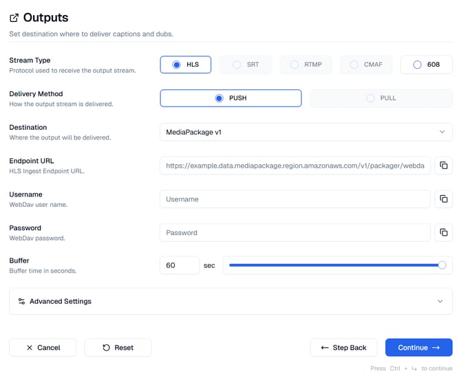Click the Advanced Settings sliders icon
This screenshot has width=461, height=378.
[21, 301]
